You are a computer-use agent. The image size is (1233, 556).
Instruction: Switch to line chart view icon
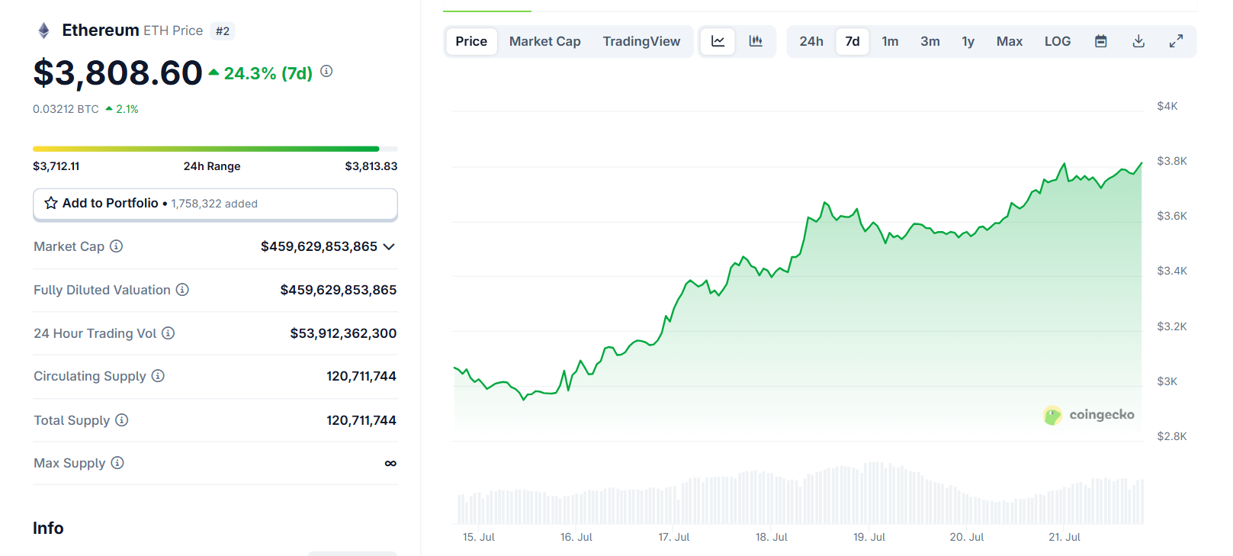[x=718, y=41]
